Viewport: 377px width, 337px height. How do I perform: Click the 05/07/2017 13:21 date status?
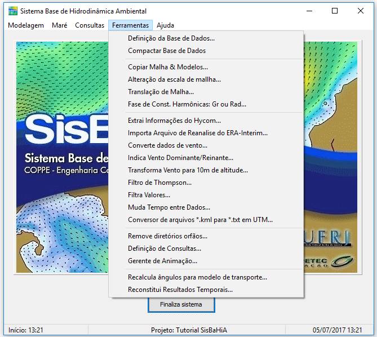[338, 330]
